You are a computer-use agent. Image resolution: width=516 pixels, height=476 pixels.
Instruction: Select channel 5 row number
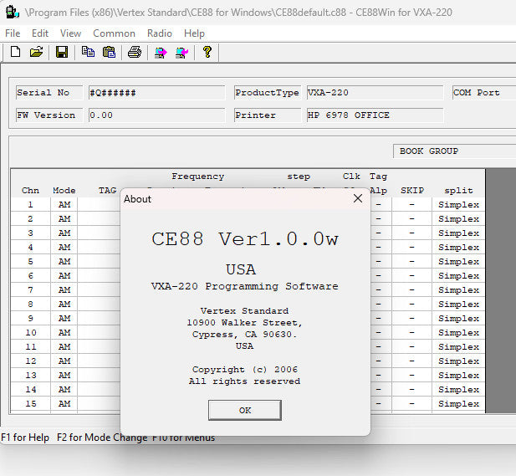point(31,262)
